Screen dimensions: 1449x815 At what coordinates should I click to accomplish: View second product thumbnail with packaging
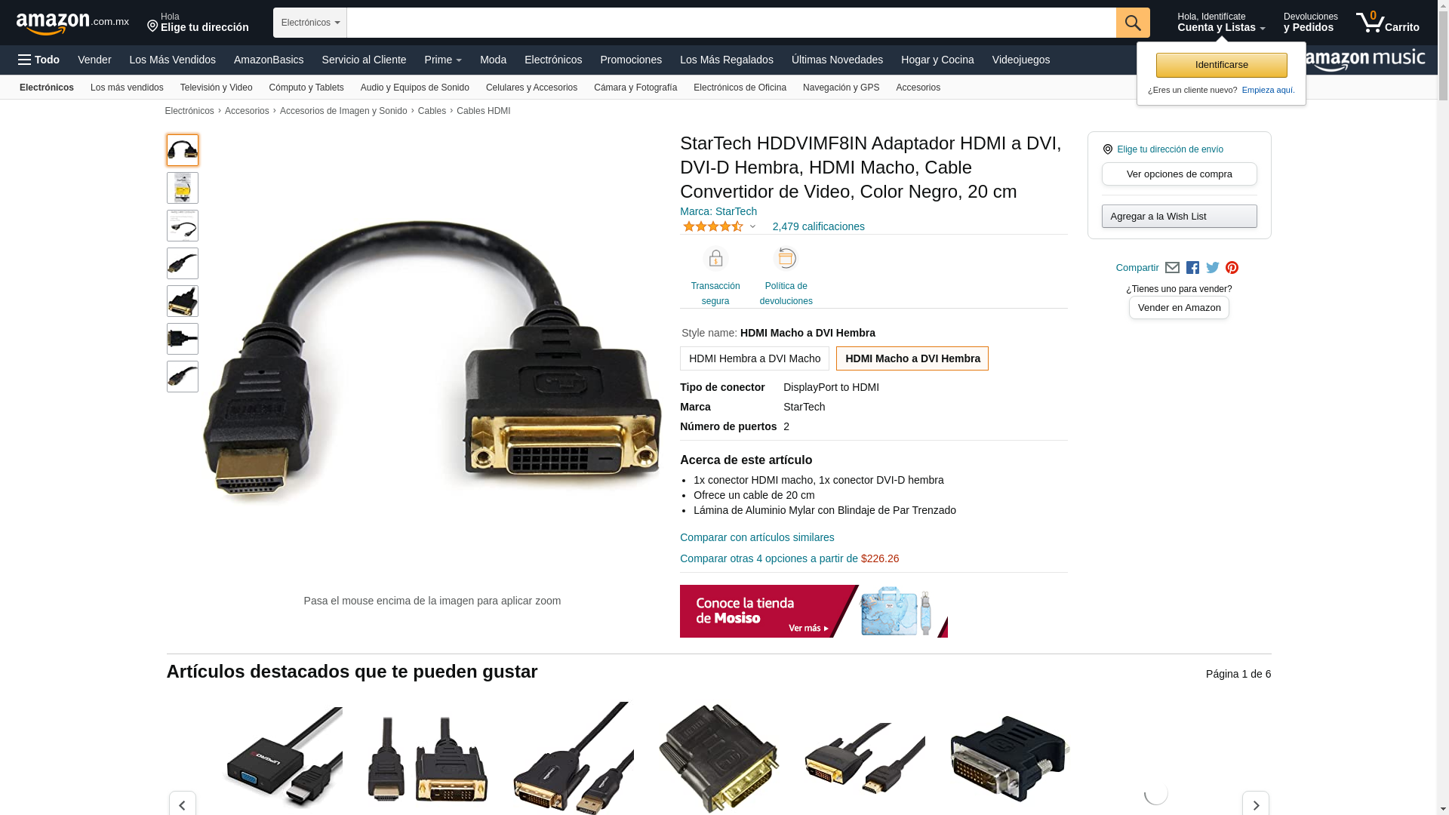(x=183, y=188)
